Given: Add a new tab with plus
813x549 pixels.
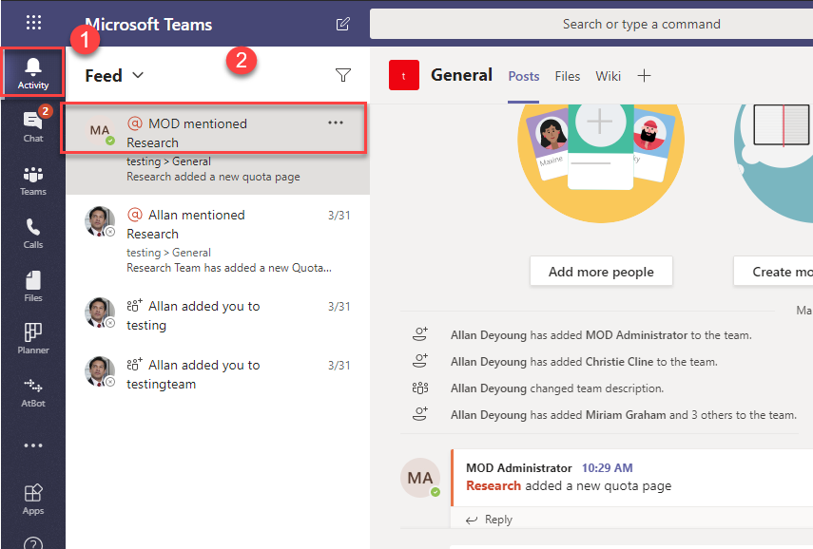Looking at the screenshot, I should (x=644, y=76).
